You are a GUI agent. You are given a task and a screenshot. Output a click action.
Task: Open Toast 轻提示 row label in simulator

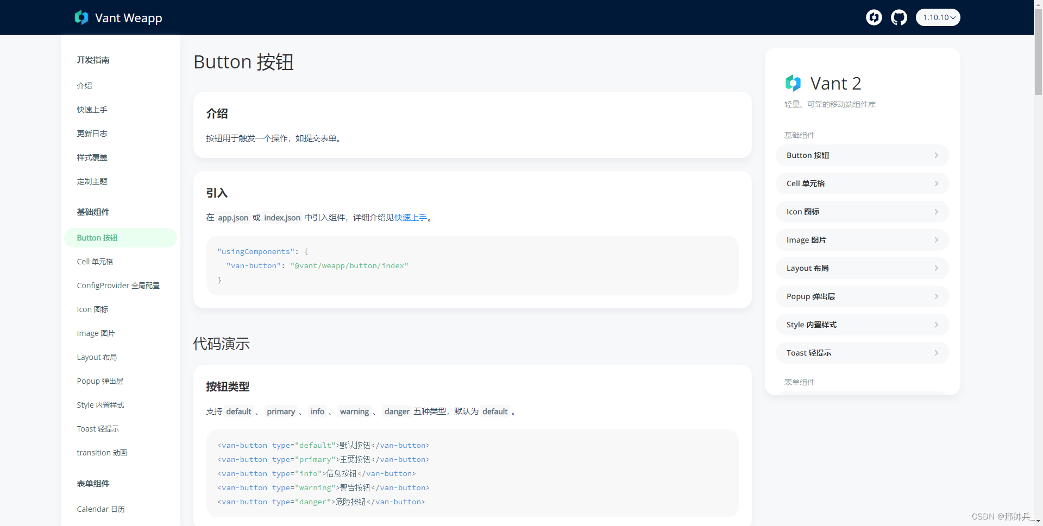[809, 353]
